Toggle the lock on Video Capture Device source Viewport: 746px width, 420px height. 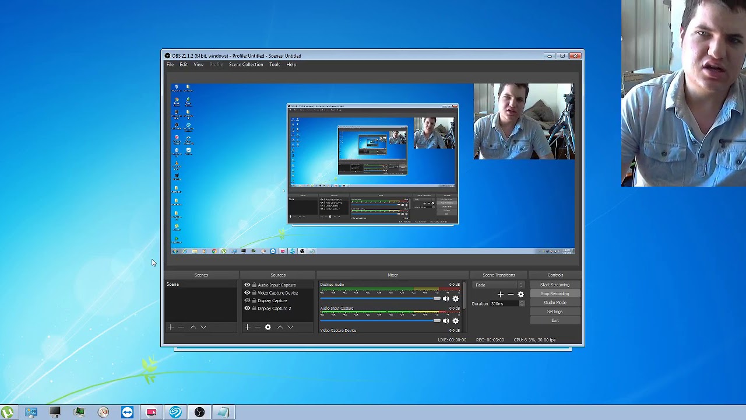254,293
